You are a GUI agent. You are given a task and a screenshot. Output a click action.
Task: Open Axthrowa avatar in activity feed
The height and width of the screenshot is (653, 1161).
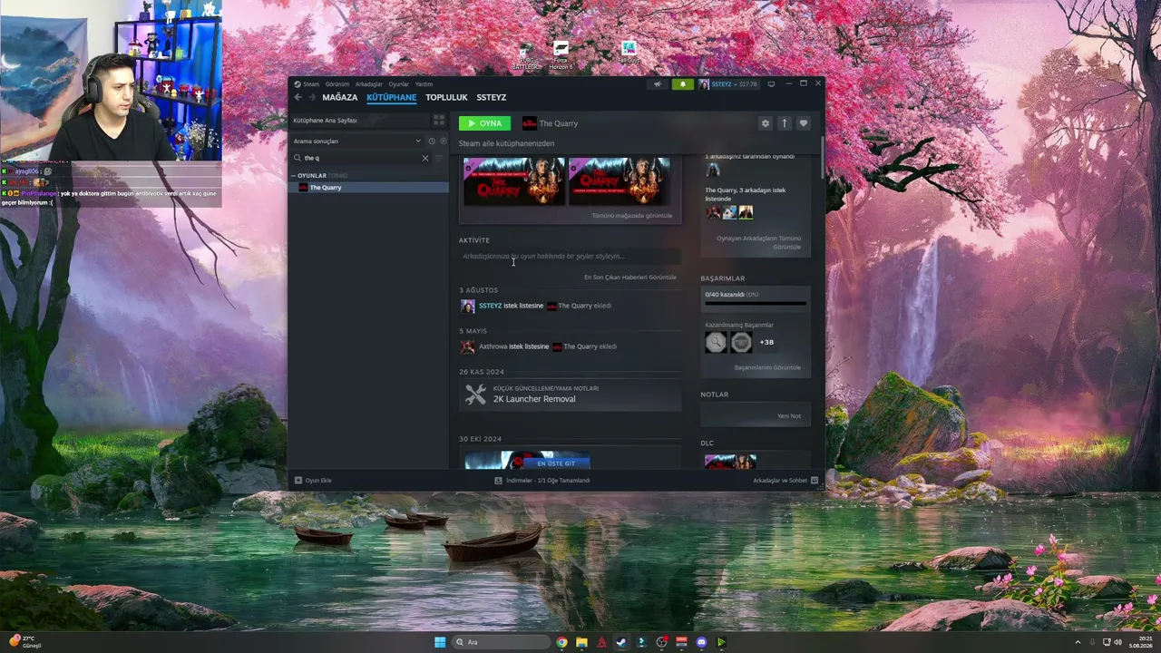(467, 346)
